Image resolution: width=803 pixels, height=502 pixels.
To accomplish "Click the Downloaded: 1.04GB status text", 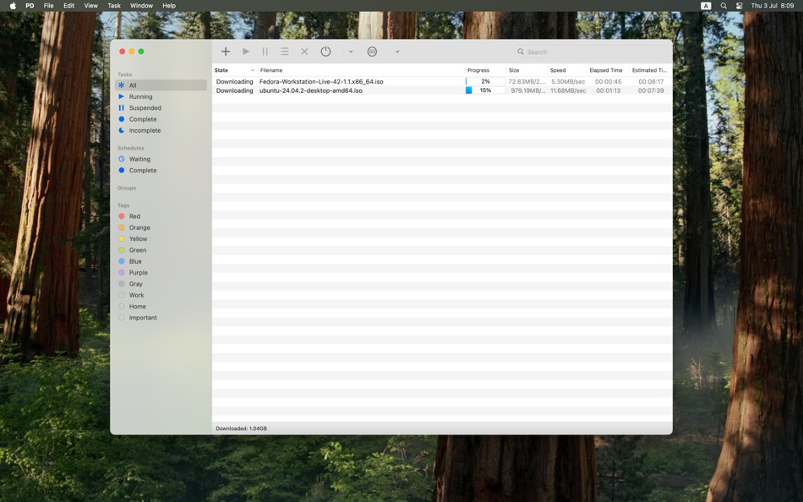I will pos(241,428).
